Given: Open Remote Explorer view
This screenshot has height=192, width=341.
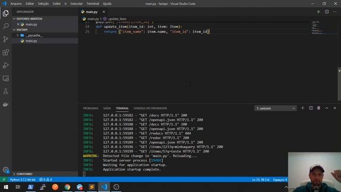Looking at the screenshot, I should [6, 78].
